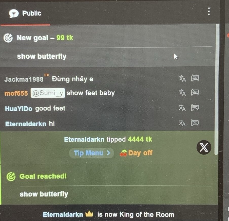
Task: Click the chat vertical scrollbar
Action: (217, 89)
